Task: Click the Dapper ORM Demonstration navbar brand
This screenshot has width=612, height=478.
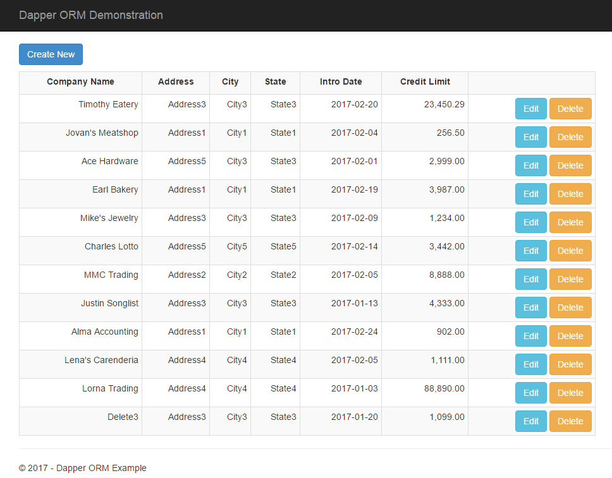Action: pos(90,15)
